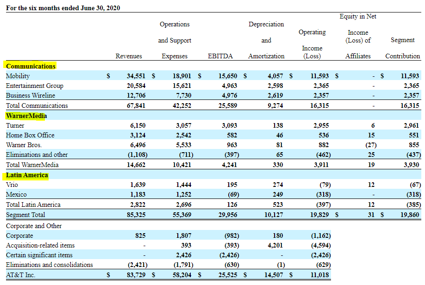Screen dimensions: 425x285
Task: Select Warner Bros. equity loss (27)
Action: pyautogui.click(x=371, y=145)
